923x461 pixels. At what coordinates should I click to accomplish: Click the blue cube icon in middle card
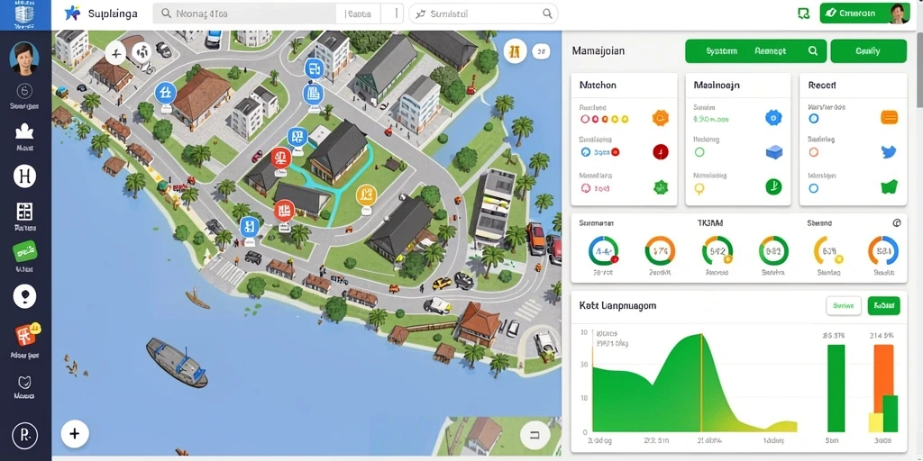coord(774,152)
